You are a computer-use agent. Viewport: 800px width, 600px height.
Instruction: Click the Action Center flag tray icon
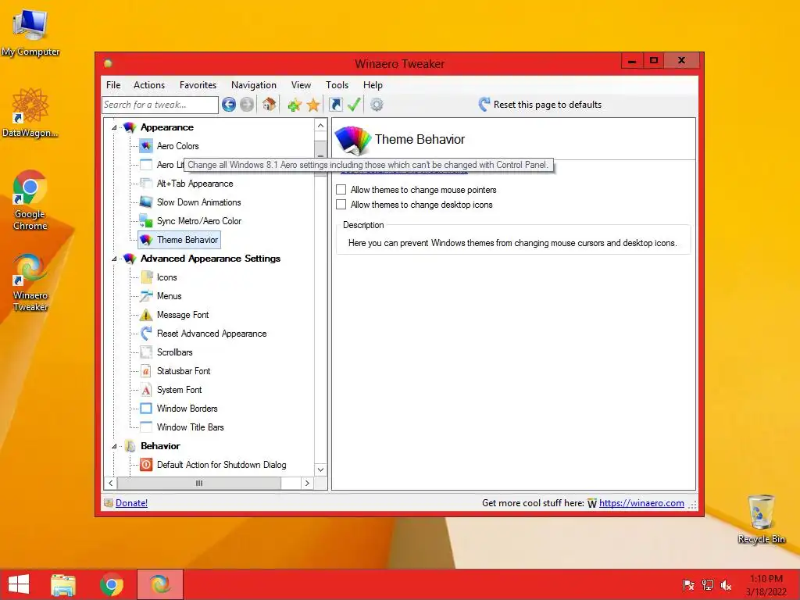[x=689, y=585]
